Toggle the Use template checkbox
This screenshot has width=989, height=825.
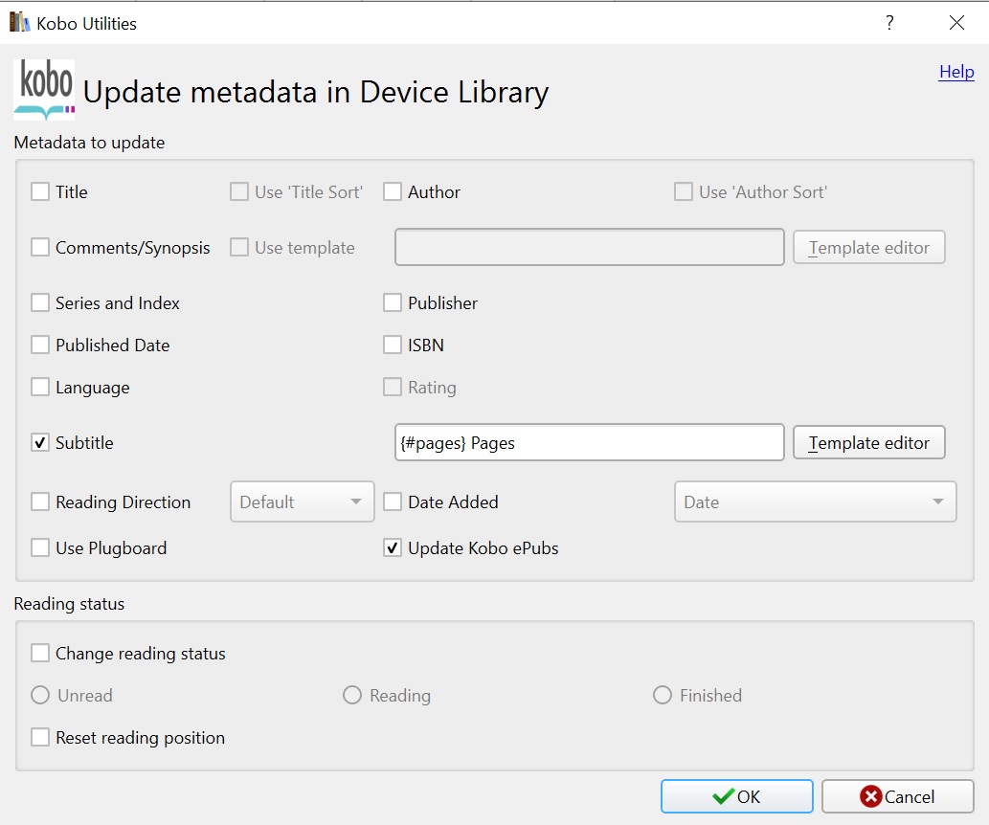tap(239, 247)
